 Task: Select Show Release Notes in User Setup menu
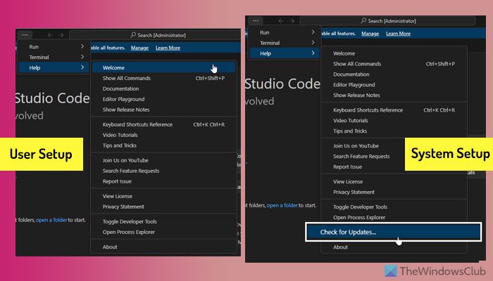163,110
